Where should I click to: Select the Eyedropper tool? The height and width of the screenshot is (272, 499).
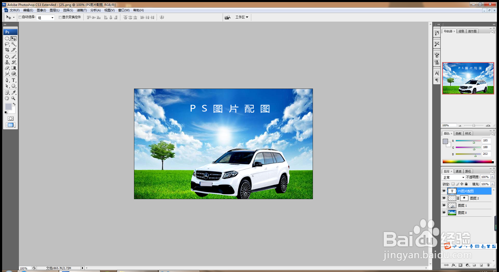(13, 92)
